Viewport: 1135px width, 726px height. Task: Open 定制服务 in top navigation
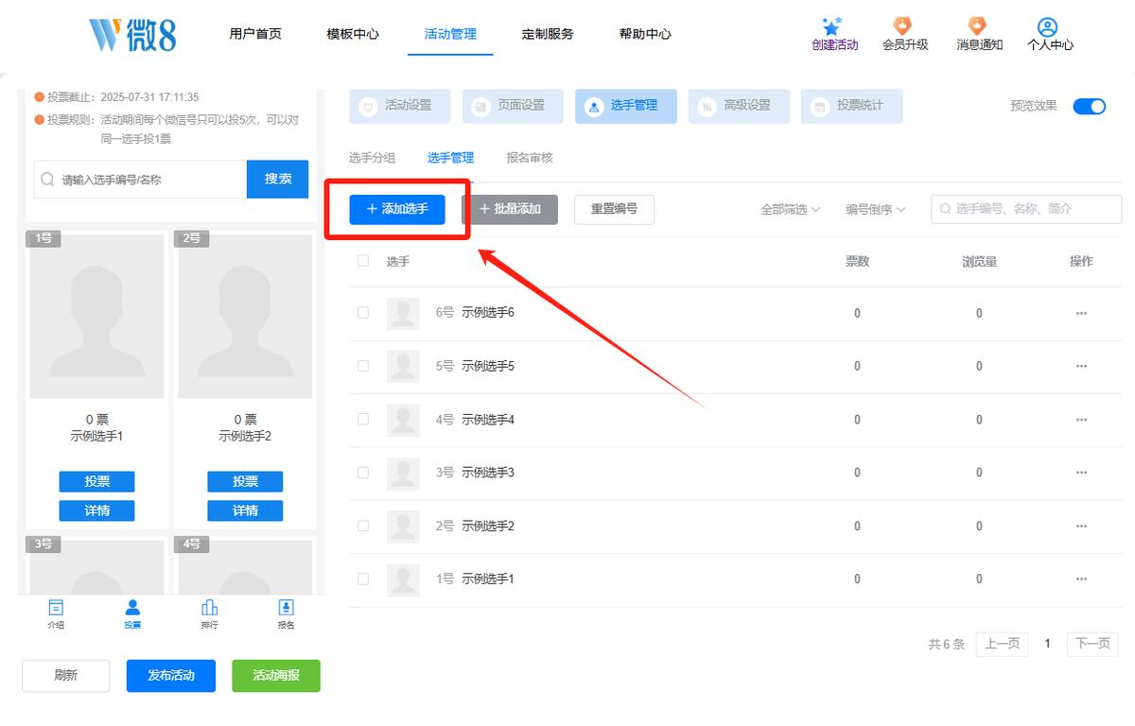click(548, 34)
